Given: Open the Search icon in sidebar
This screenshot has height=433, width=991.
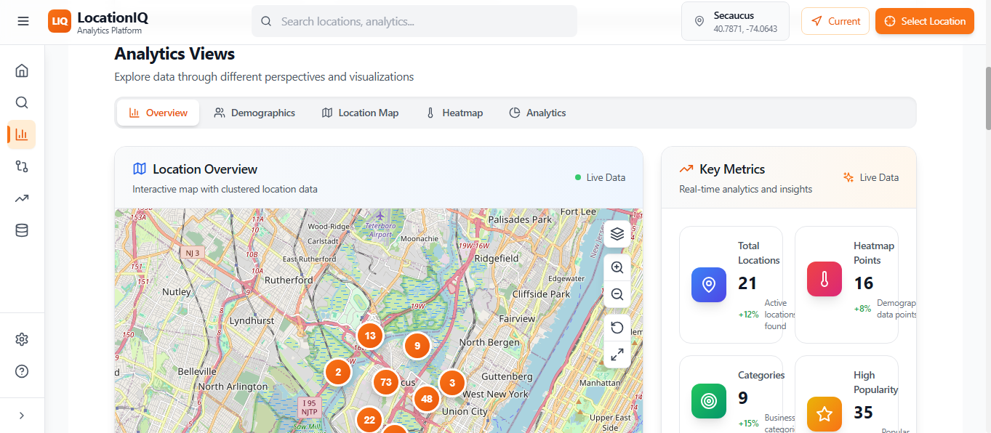Looking at the screenshot, I should (x=22, y=102).
